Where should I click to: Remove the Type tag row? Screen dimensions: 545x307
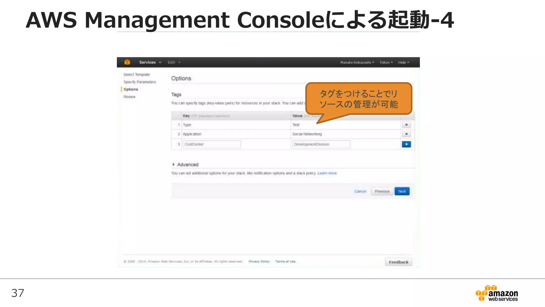[406, 125]
